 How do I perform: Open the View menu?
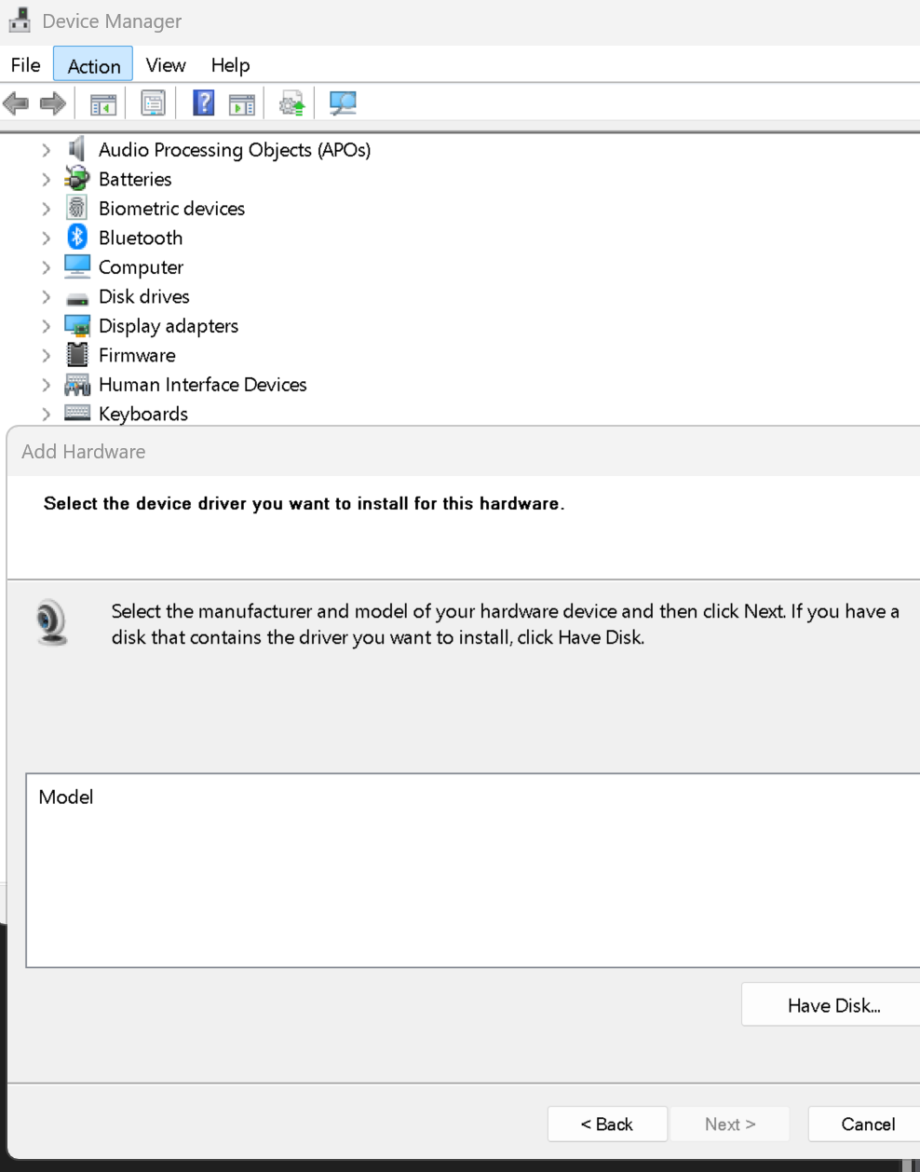click(x=166, y=65)
